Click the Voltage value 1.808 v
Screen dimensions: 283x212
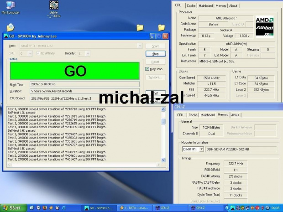coord(244,36)
